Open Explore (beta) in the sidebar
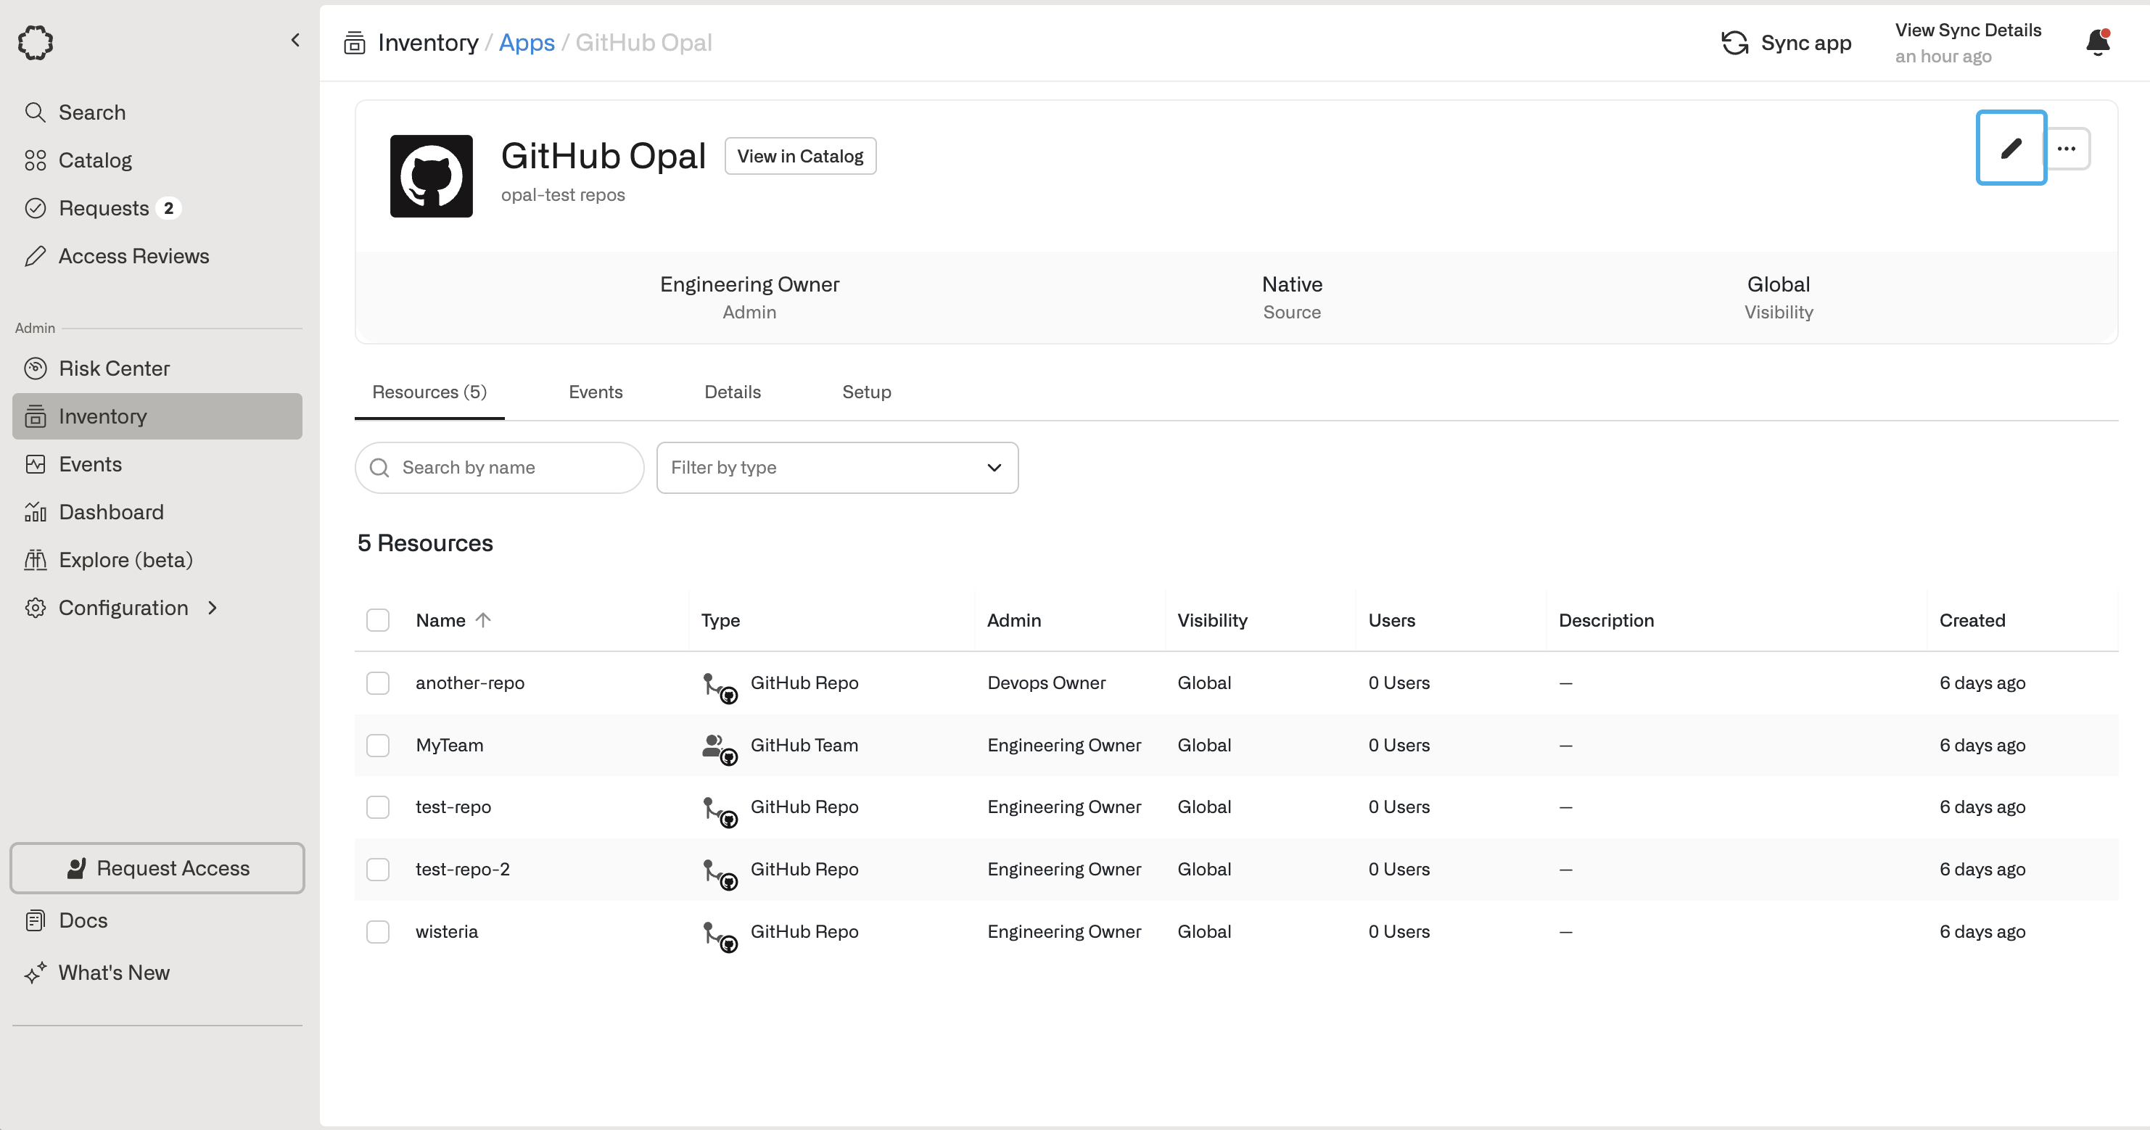Image resolution: width=2150 pixels, height=1130 pixels. point(125,559)
